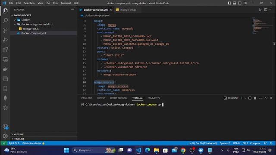The width and height of the screenshot is (276, 155).
Task: Click tabnine starter status item
Action: [x=34, y=143]
